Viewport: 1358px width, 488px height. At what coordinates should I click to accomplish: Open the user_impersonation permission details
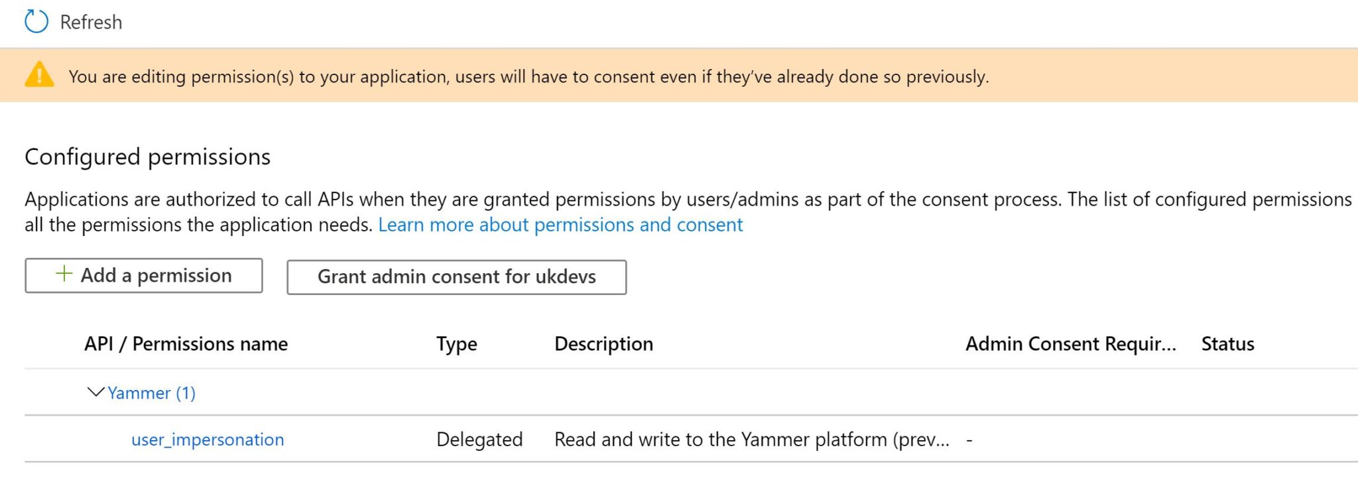click(207, 439)
